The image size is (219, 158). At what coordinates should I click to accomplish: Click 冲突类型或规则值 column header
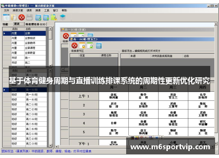click(x=167, y=56)
